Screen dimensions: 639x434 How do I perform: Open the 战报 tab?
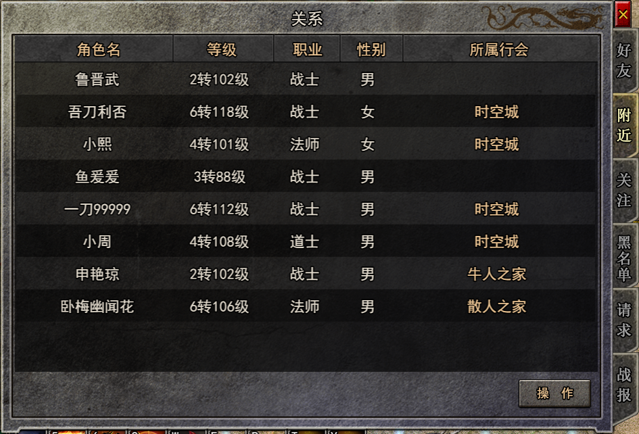[624, 385]
